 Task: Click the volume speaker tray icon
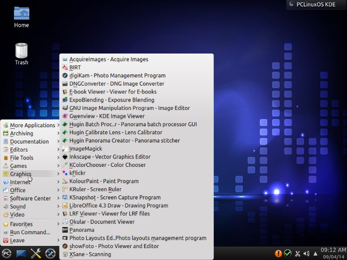(x=306, y=254)
